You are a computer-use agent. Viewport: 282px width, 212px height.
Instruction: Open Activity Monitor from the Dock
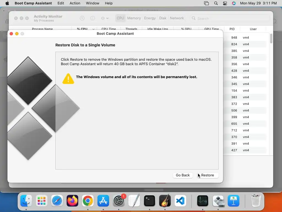[x=203, y=201]
